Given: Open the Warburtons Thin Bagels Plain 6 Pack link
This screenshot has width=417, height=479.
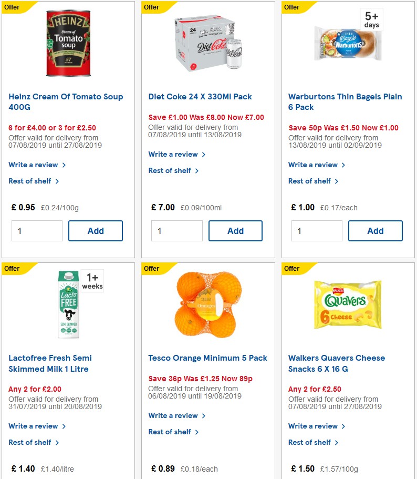Looking at the screenshot, I should click(345, 101).
